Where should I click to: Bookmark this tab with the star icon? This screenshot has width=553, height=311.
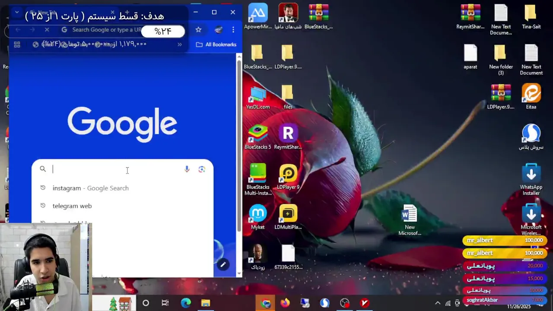[x=198, y=30]
